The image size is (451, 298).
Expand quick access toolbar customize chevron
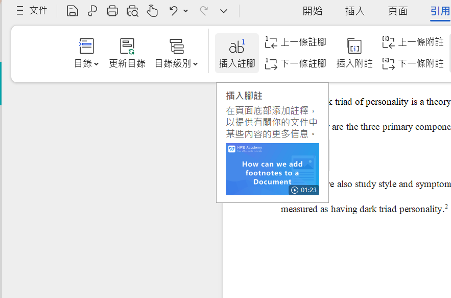click(x=223, y=11)
